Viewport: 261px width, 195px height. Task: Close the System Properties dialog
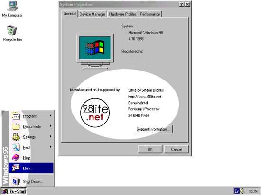[x=187, y=4]
